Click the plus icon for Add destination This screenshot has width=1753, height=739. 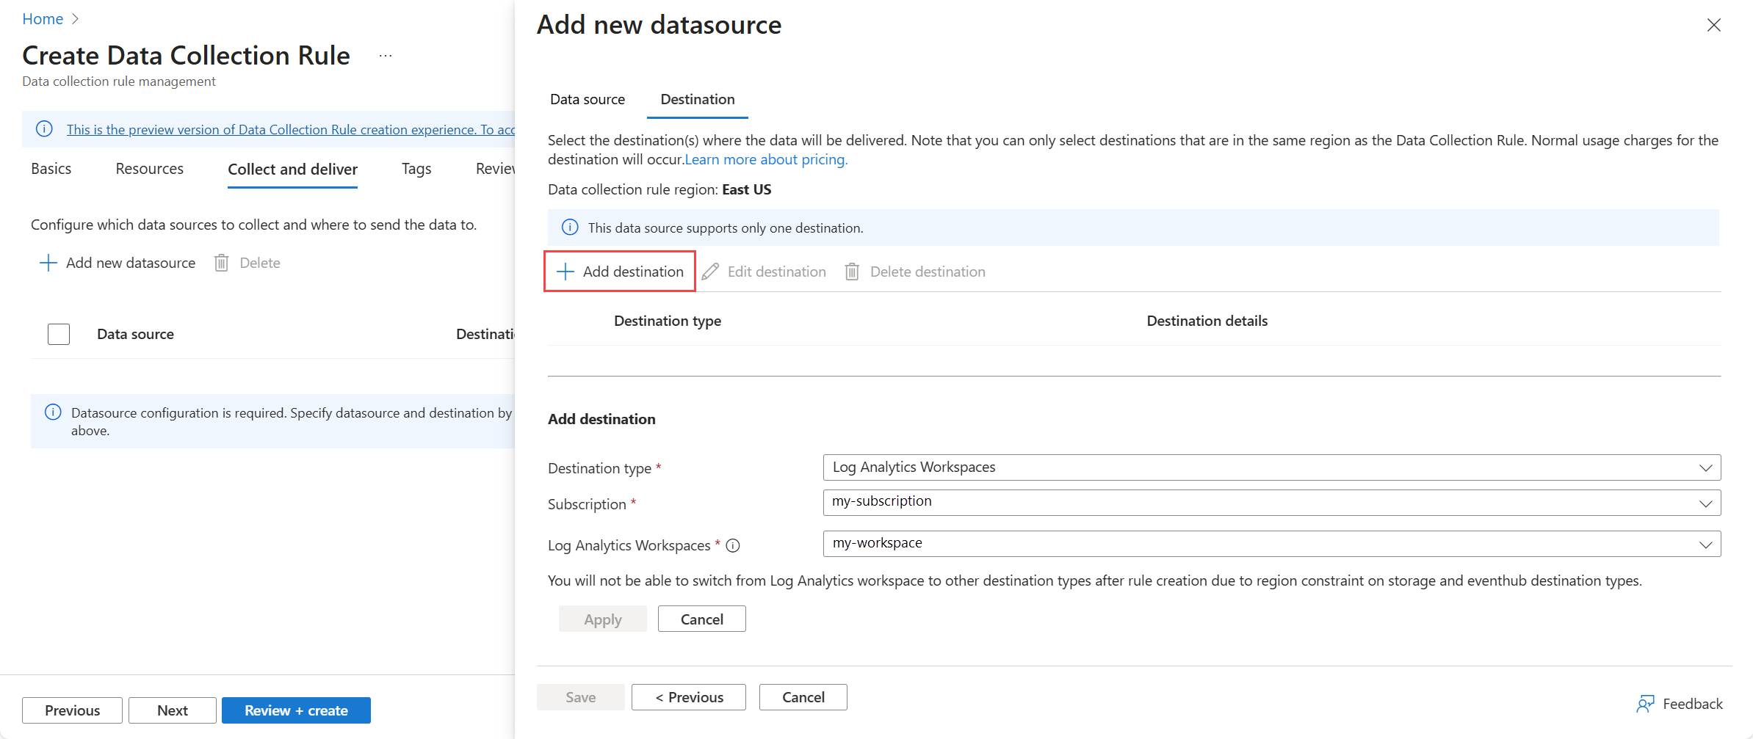(x=565, y=272)
